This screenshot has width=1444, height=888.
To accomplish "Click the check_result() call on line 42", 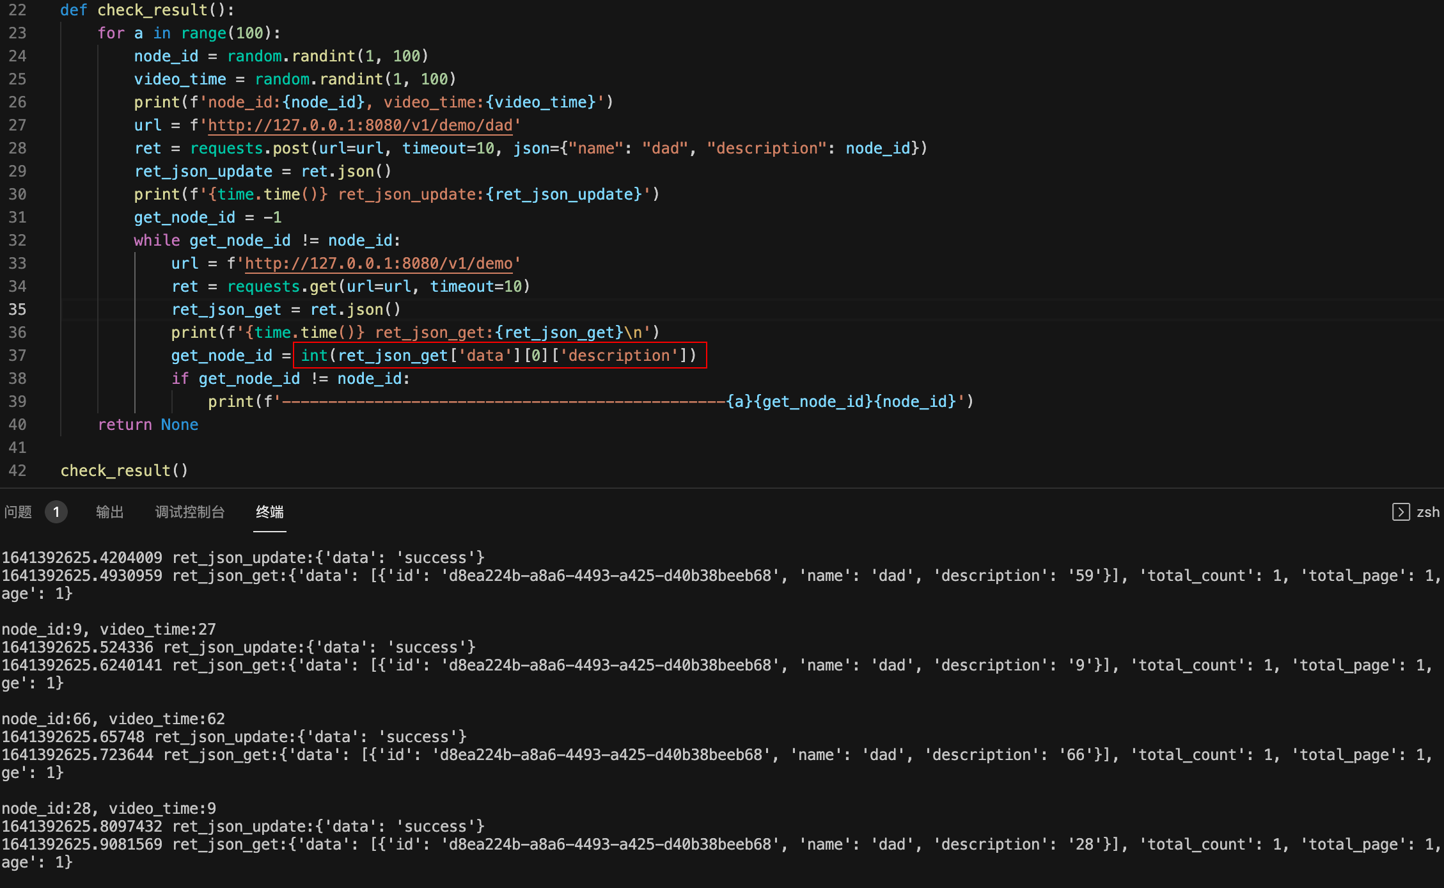I will (123, 470).
